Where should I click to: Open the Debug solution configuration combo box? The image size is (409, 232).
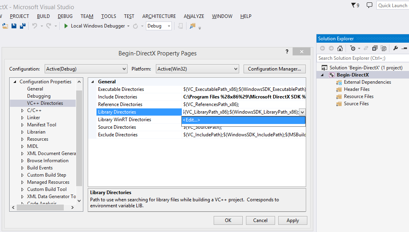pyautogui.click(x=159, y=26)
